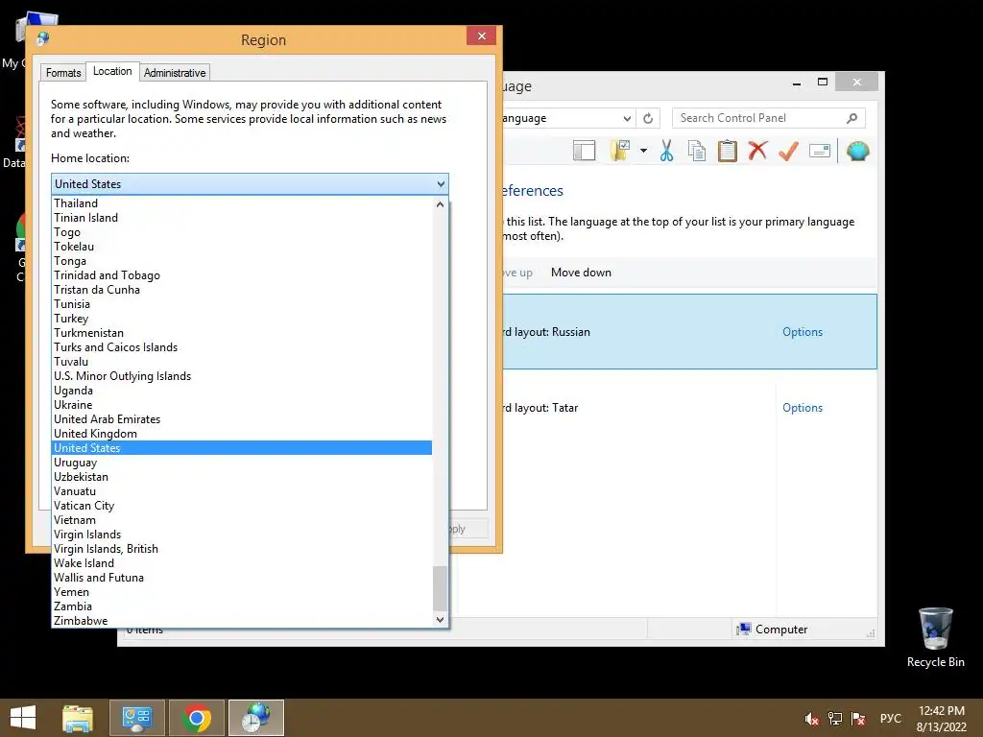Click the folder checkmark icon in toolbar
This screenshot has width=983, height=737.
click(620, 151)
